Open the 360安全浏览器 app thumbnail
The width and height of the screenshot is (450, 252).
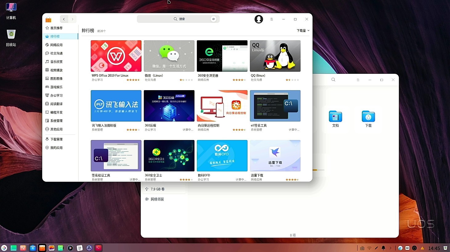pos(222,56)
